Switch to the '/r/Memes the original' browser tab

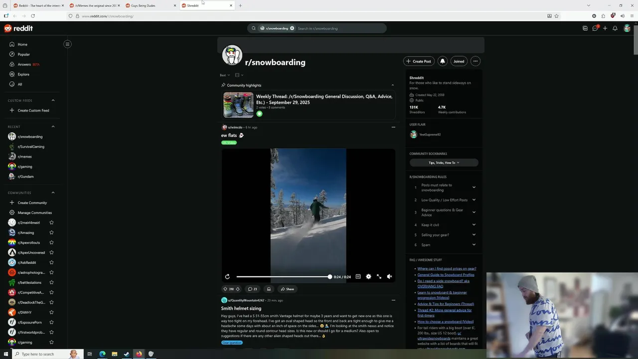[x=94, y=5]
